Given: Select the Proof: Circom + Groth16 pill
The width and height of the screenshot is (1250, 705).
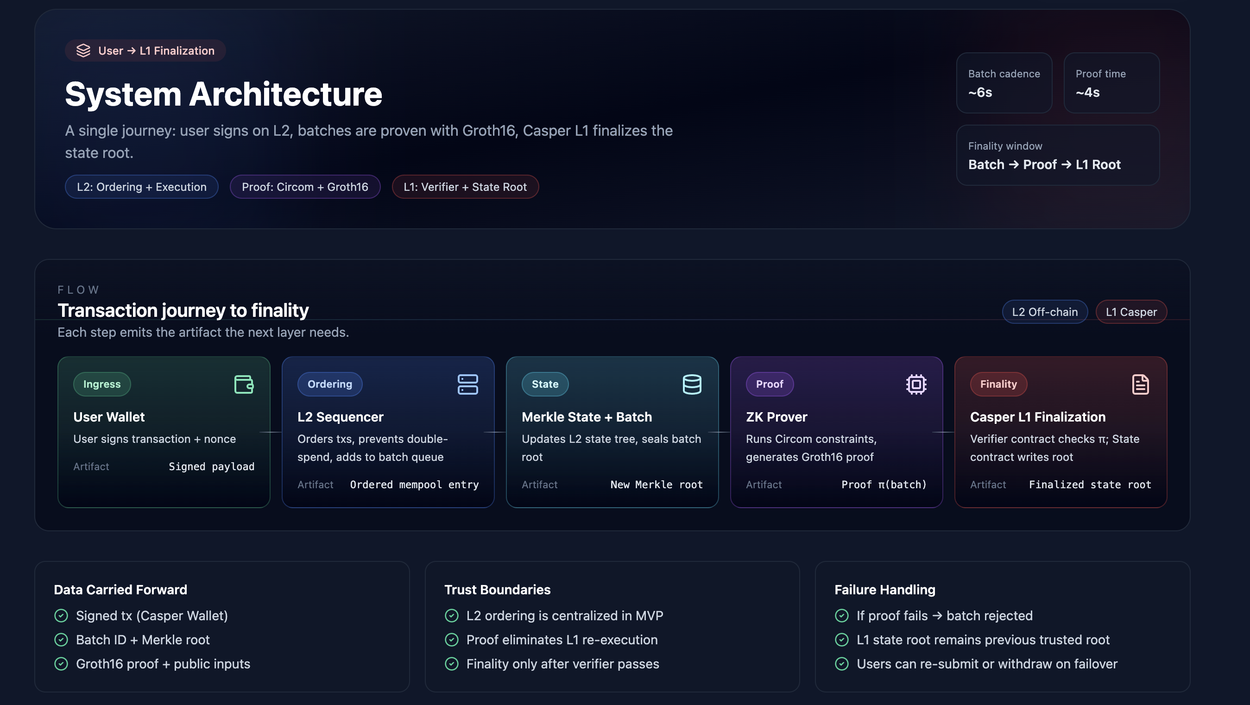Looking at the screenshot, I should [305, 187].
